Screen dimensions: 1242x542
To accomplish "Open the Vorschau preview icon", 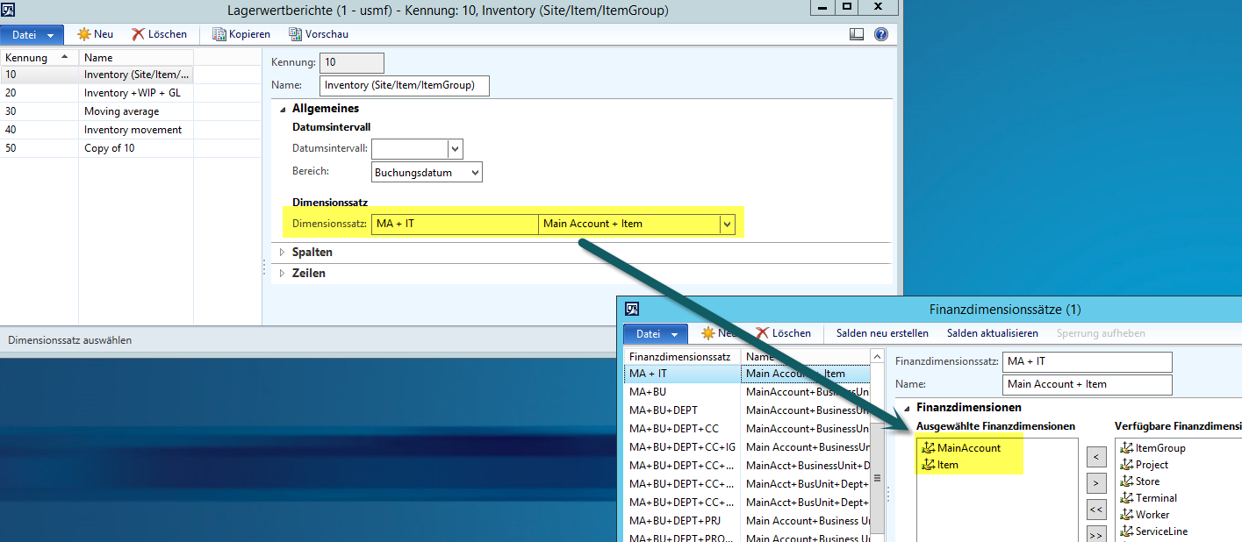I will click(x=296, y=34).
